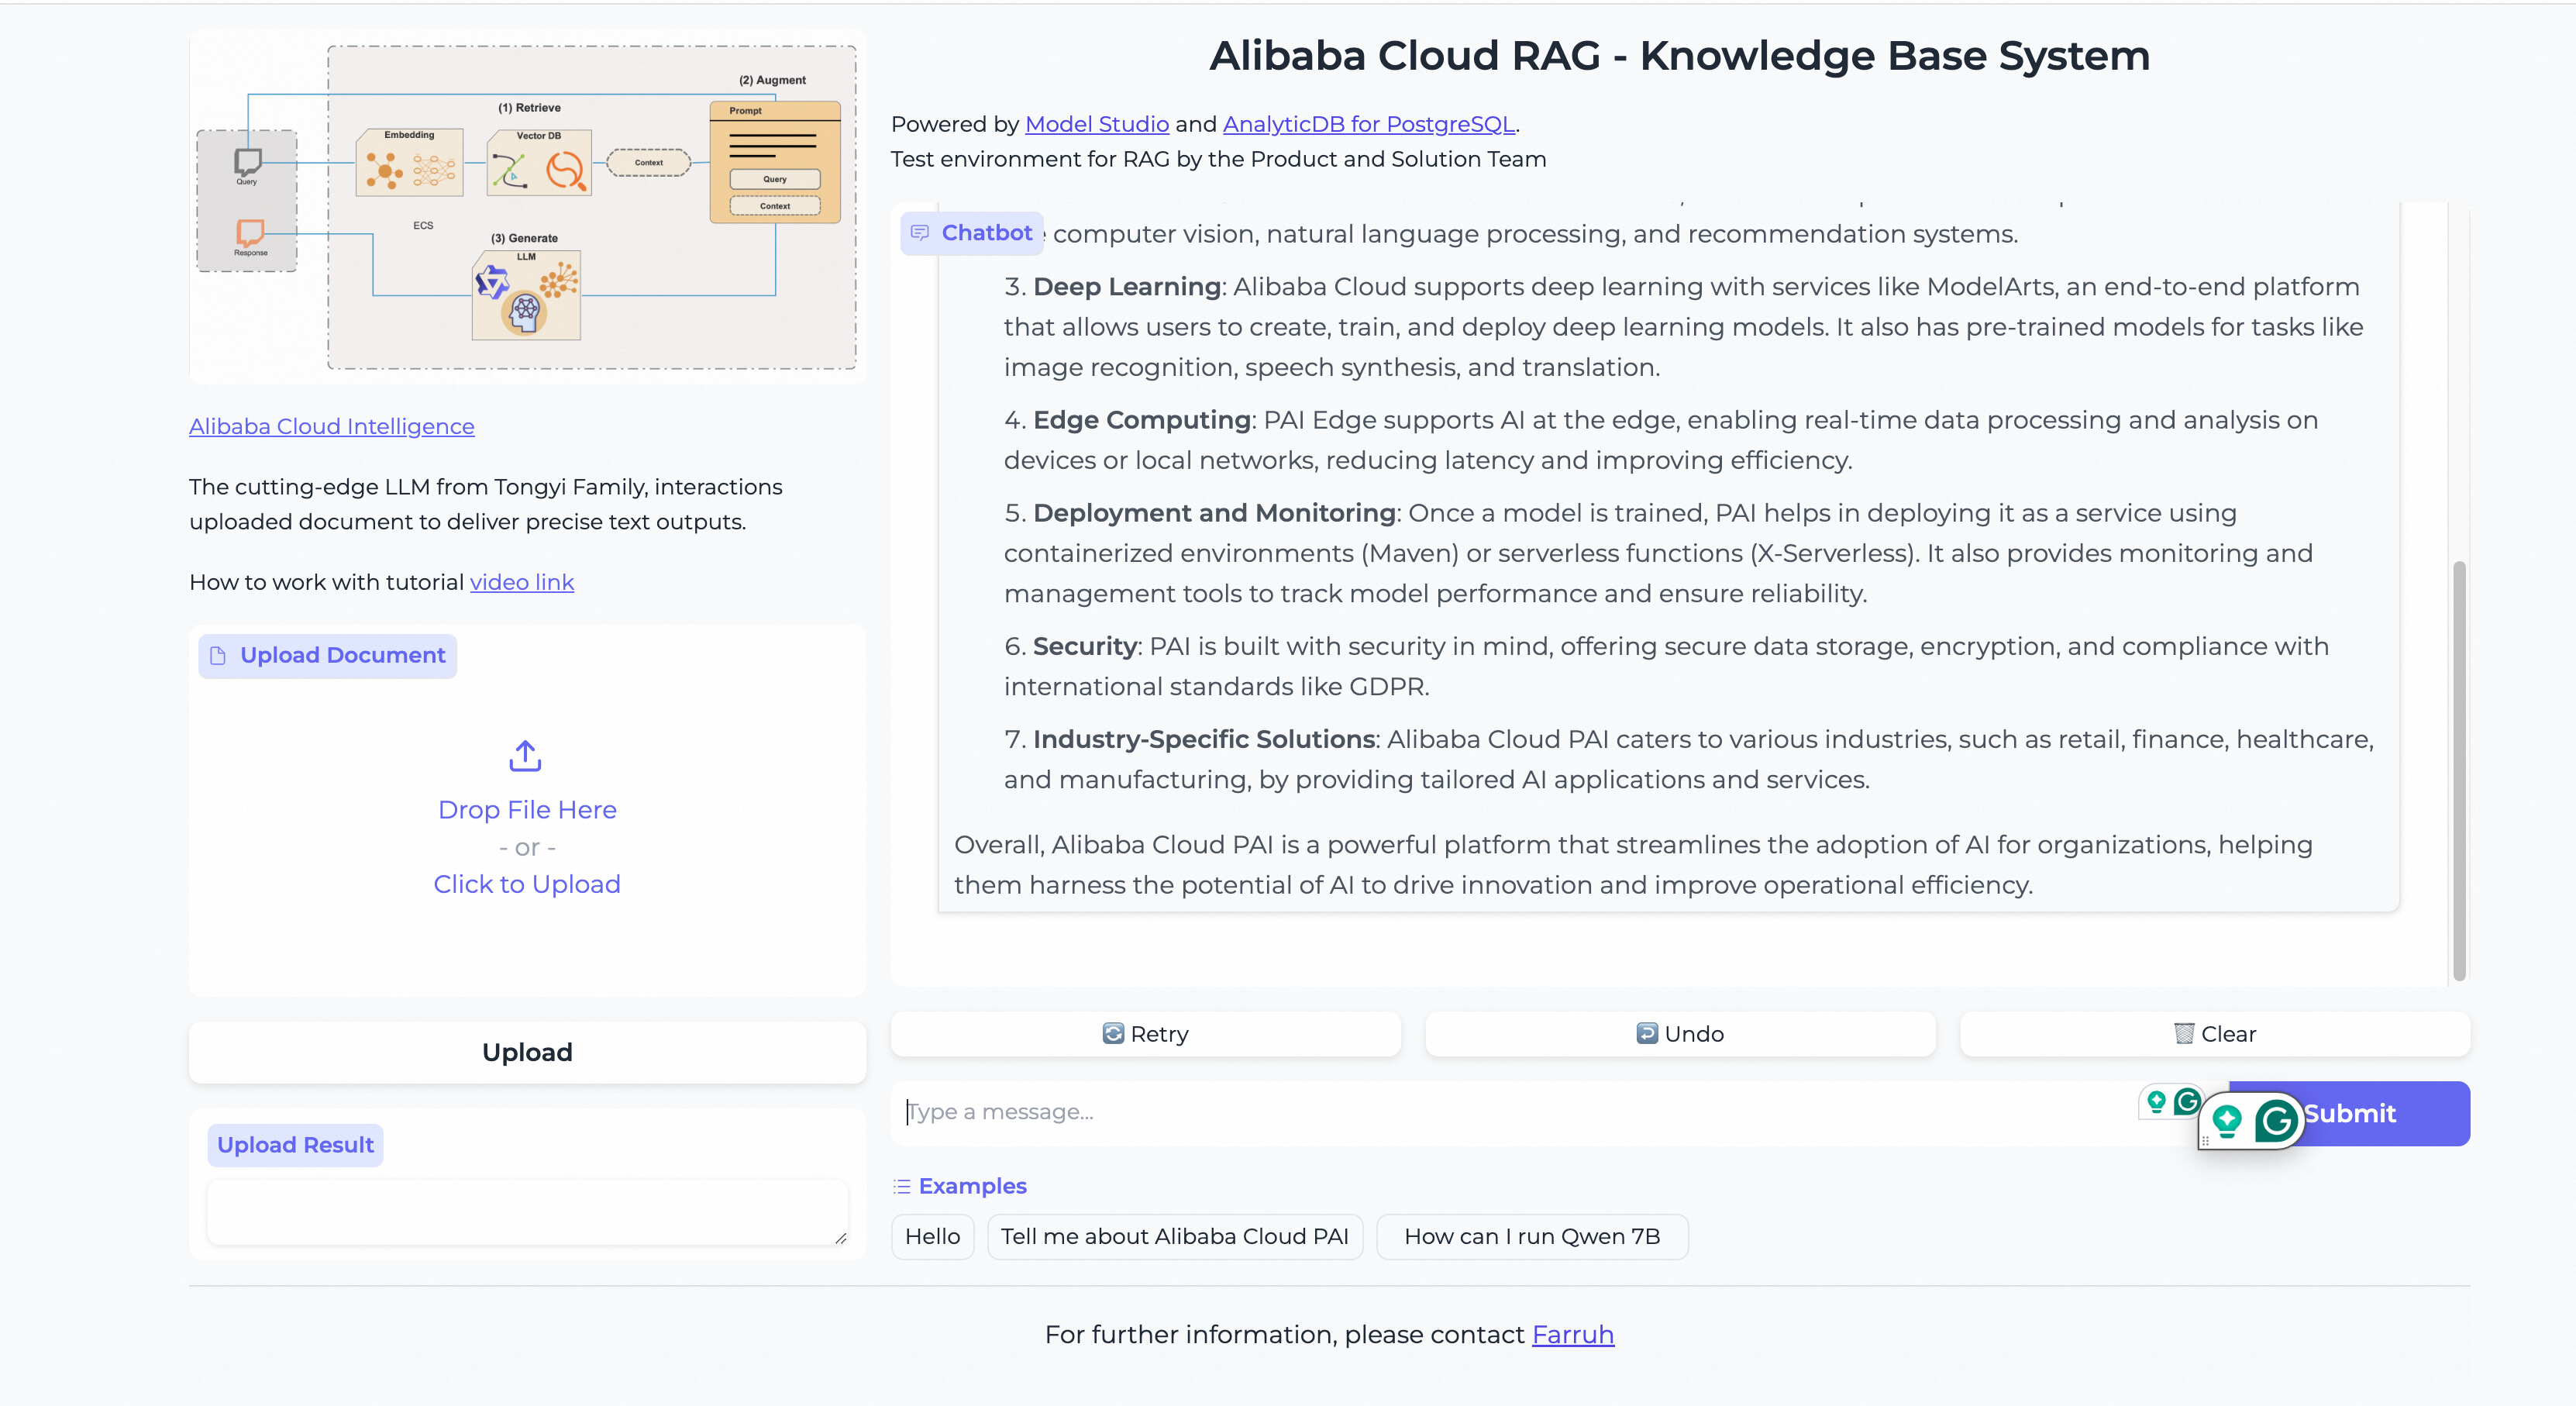The width and height of the screenshot is (2576, 1406).
Task: Click the Grammarly icon in message box
Action: coord(2187,1101)
